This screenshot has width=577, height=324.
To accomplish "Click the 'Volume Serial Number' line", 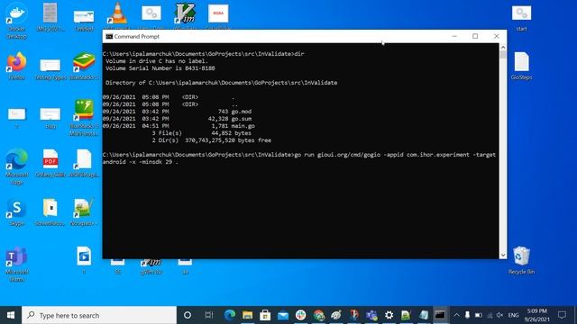I will click(x=160, y=68).
